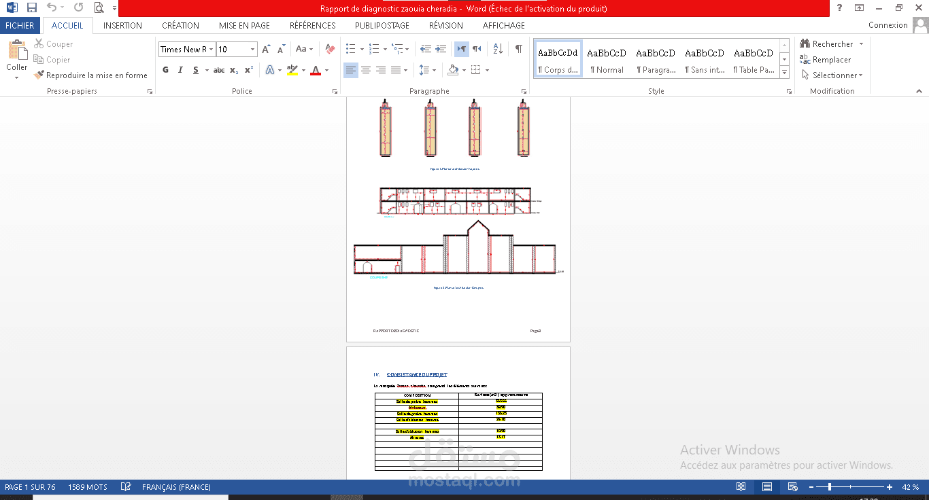This screenshot has height=500, width=929.
Task: Apply strikethrough (abc) formatting
Action: 219,70
